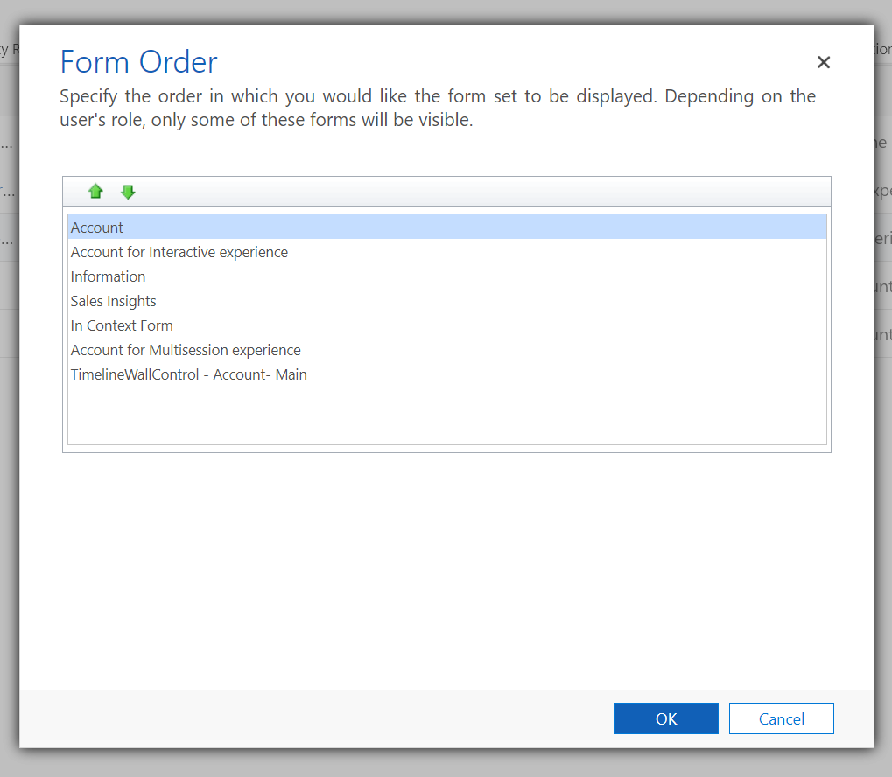The width and height of the screenshot is (892, 777).
Task: Move the selected form down one position
Action: [x=128, y=191]
